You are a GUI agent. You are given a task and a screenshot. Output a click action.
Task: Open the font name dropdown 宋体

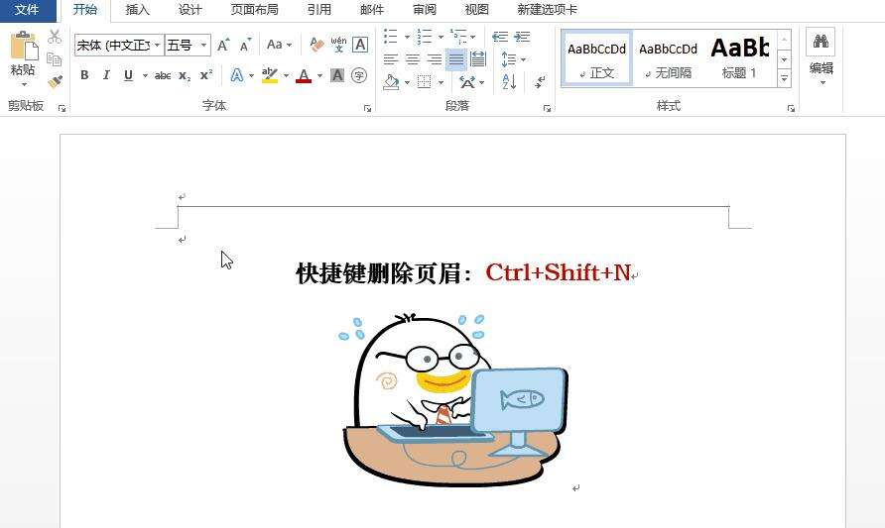tap(157, 45)
